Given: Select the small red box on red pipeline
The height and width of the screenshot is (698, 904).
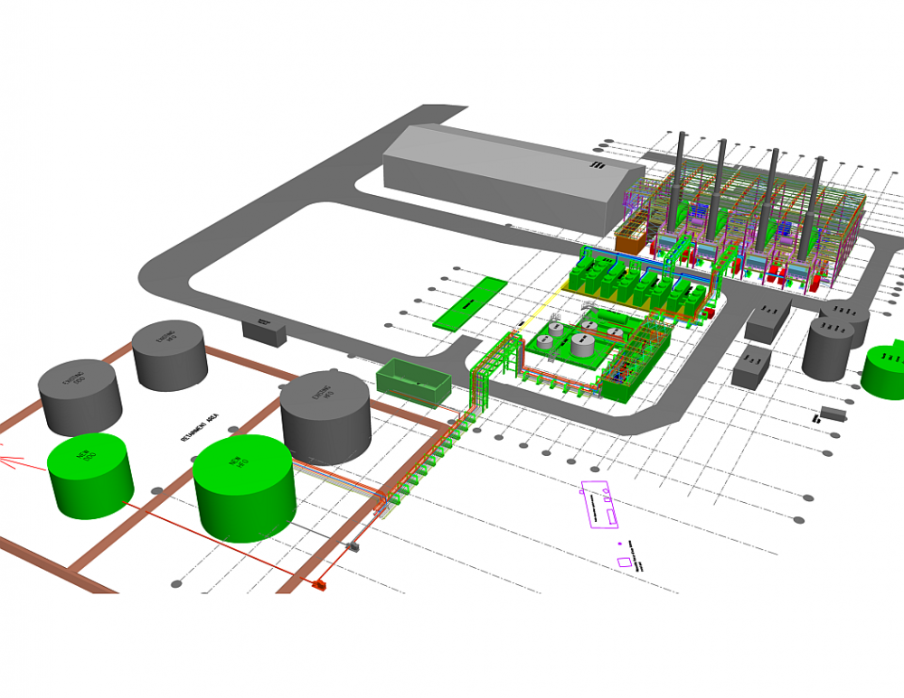Looking at the screenshot, I should point(319,586).
